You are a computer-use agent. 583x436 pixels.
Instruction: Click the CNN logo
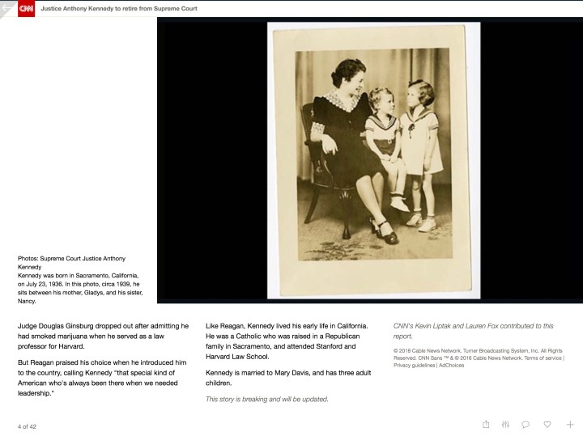coord(27,9)
